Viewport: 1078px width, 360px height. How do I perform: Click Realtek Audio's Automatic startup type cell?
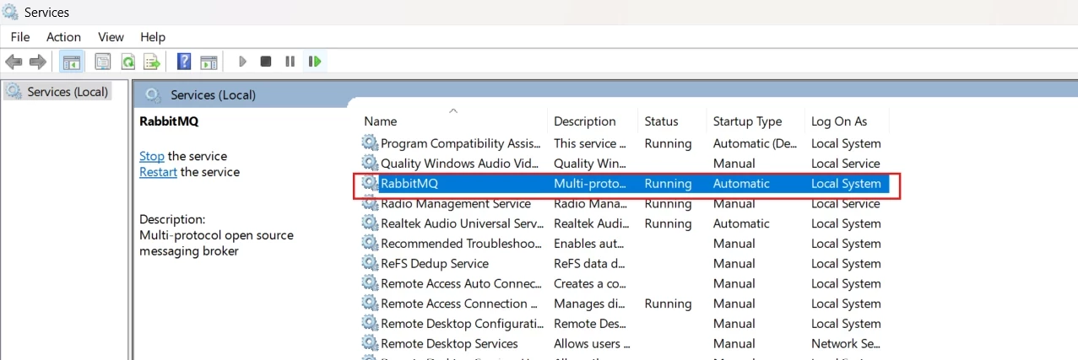pos(741,223)
